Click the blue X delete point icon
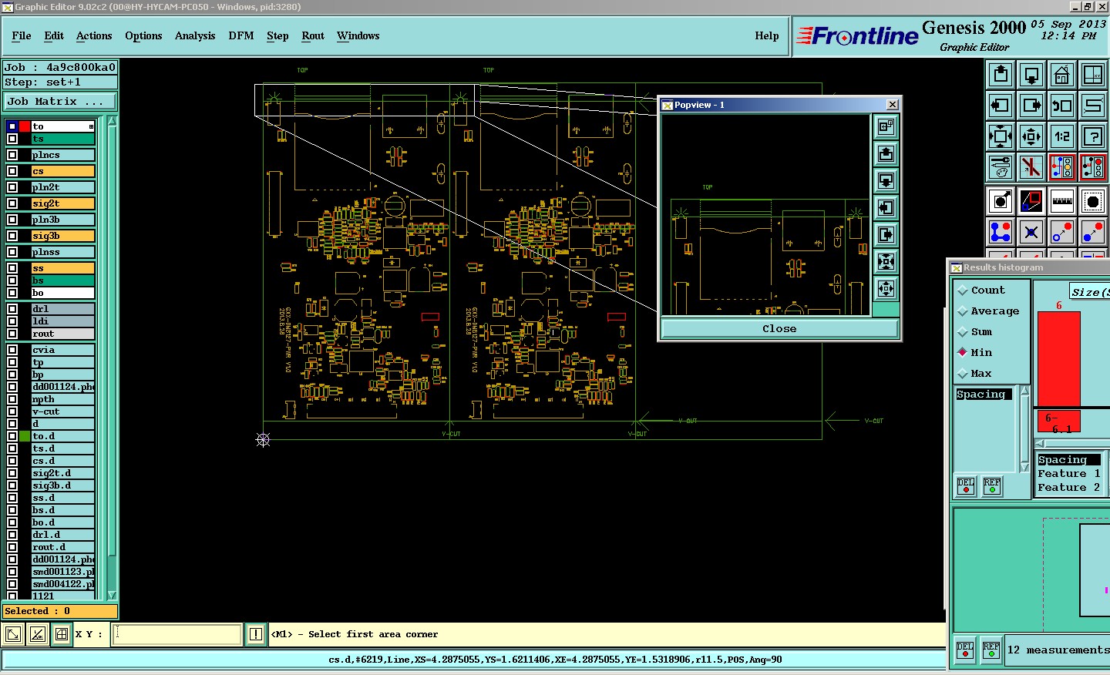The height and width of the screenshot is (675, 1110). 1031,232
